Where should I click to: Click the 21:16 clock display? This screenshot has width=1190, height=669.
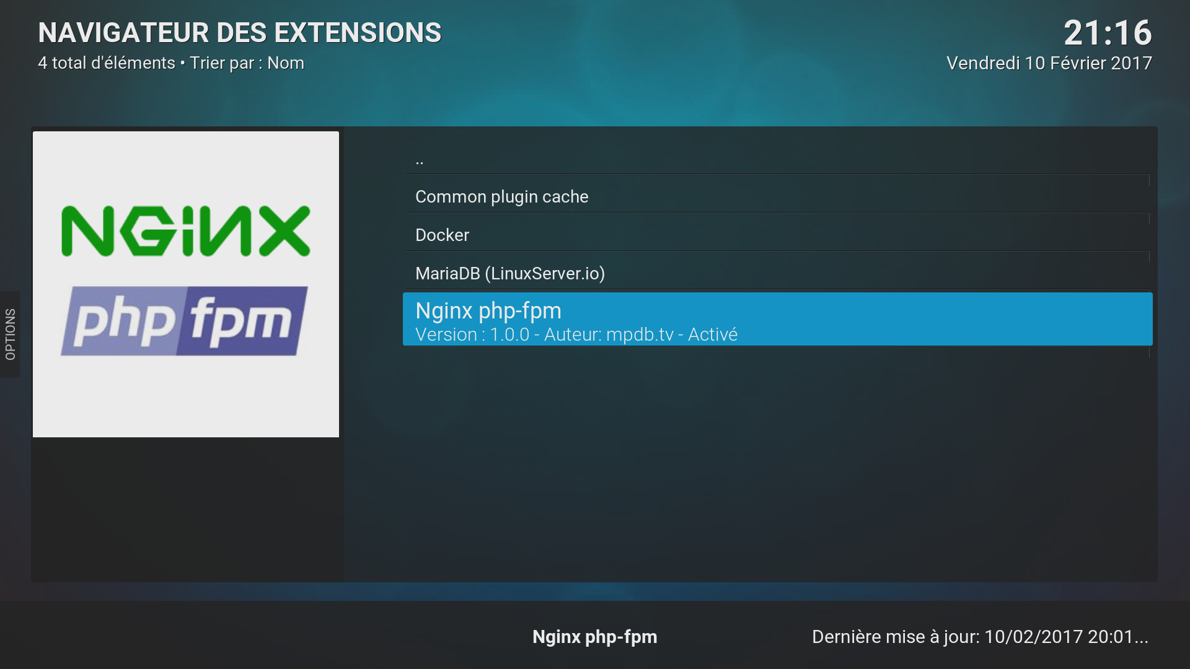(1107, 33)
